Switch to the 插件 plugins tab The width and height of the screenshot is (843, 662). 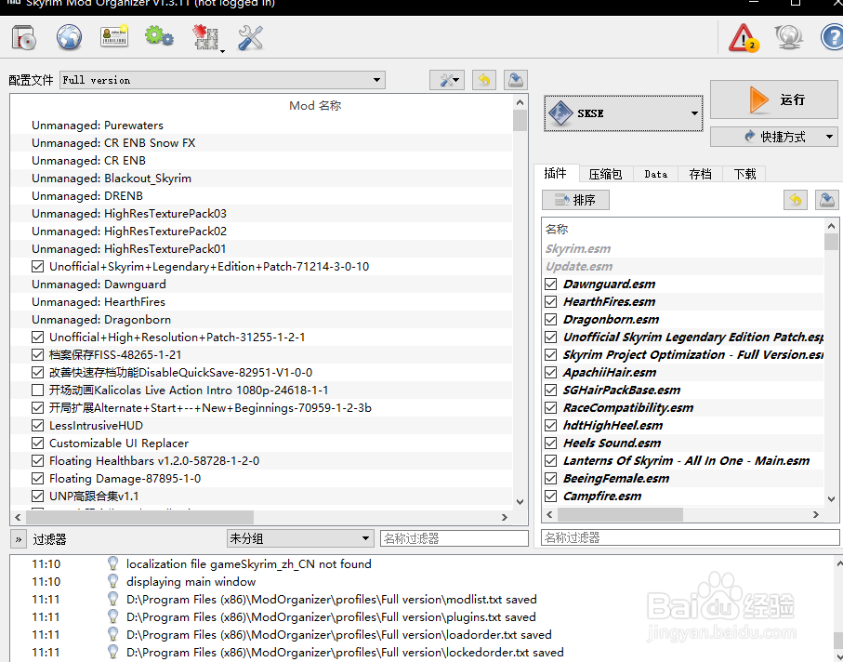556,173
